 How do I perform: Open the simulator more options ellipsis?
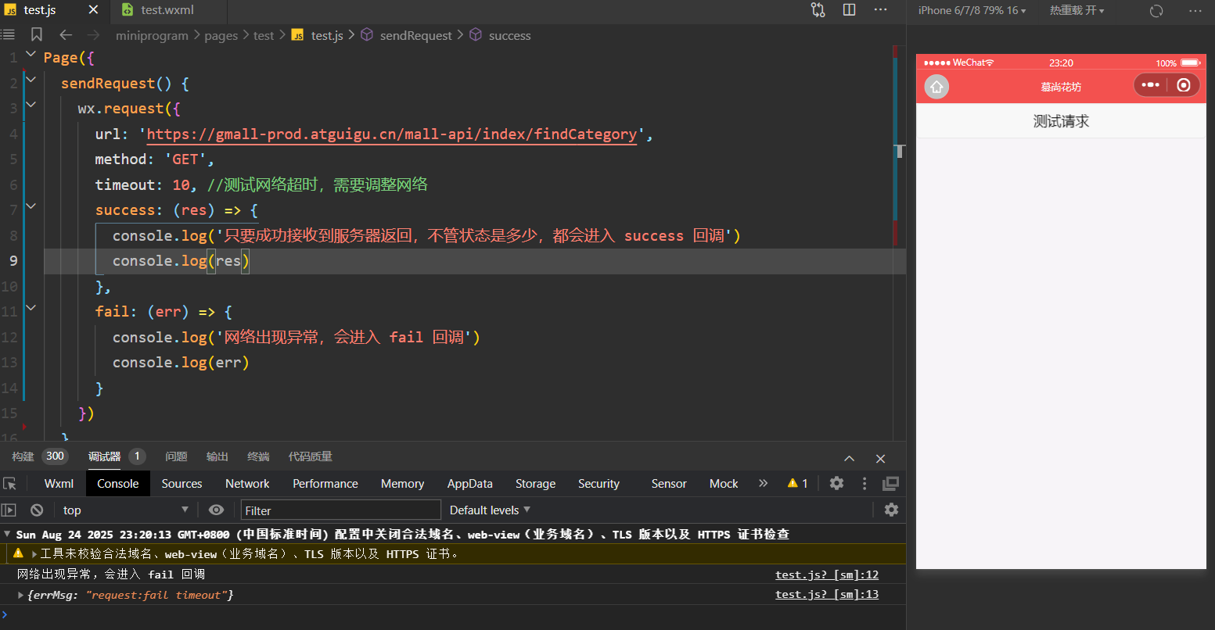[1195, 11]
